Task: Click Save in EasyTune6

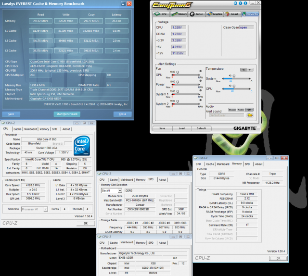Action: click(162, 128)
